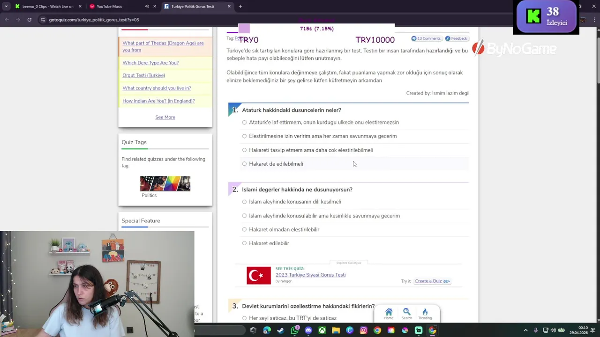Close the Turkiye Politik Gorus Testi tab
600x337 pixels.
[229, 7]
